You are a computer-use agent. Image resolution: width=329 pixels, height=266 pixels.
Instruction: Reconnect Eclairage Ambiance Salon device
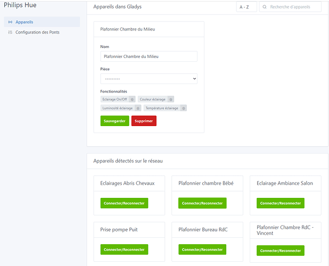coord(280,203)
